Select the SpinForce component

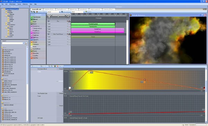tap(38, 37)
